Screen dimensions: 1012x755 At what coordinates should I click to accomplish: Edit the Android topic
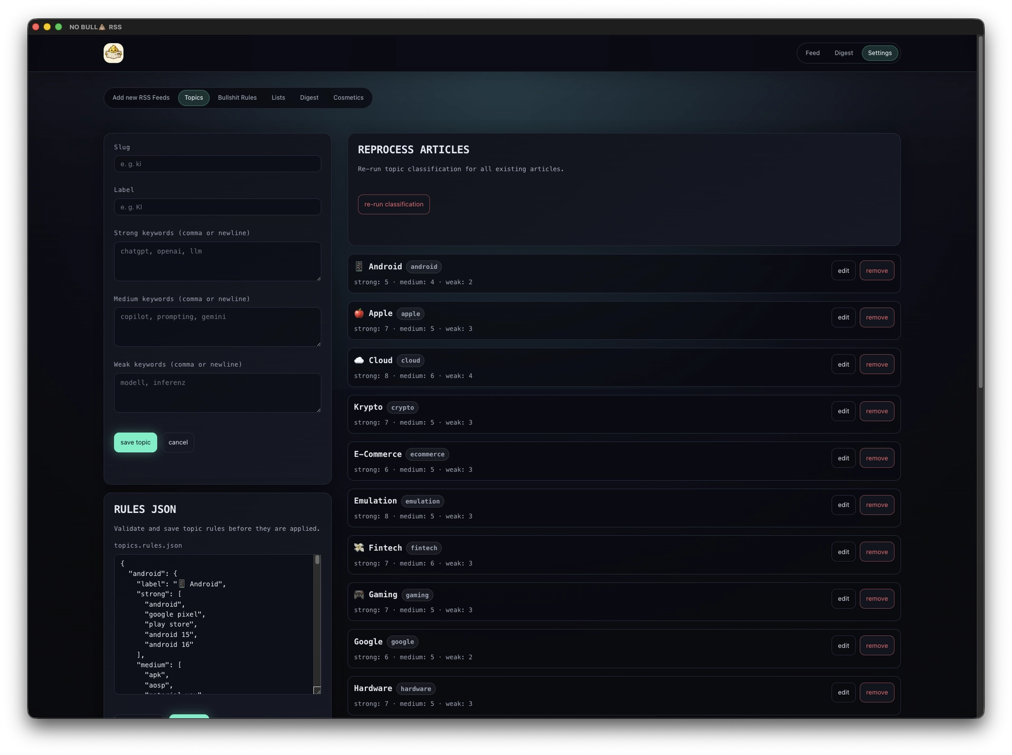click(843, 270)
